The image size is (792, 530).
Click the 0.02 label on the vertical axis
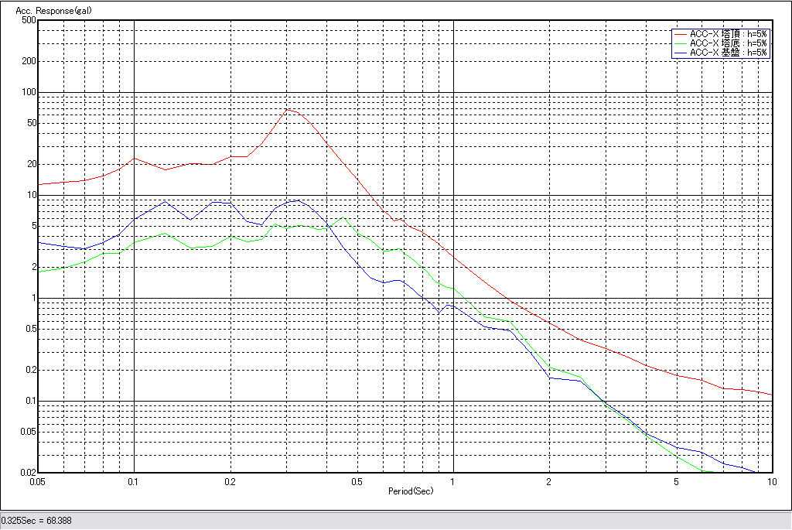click(x=28, y=473)
